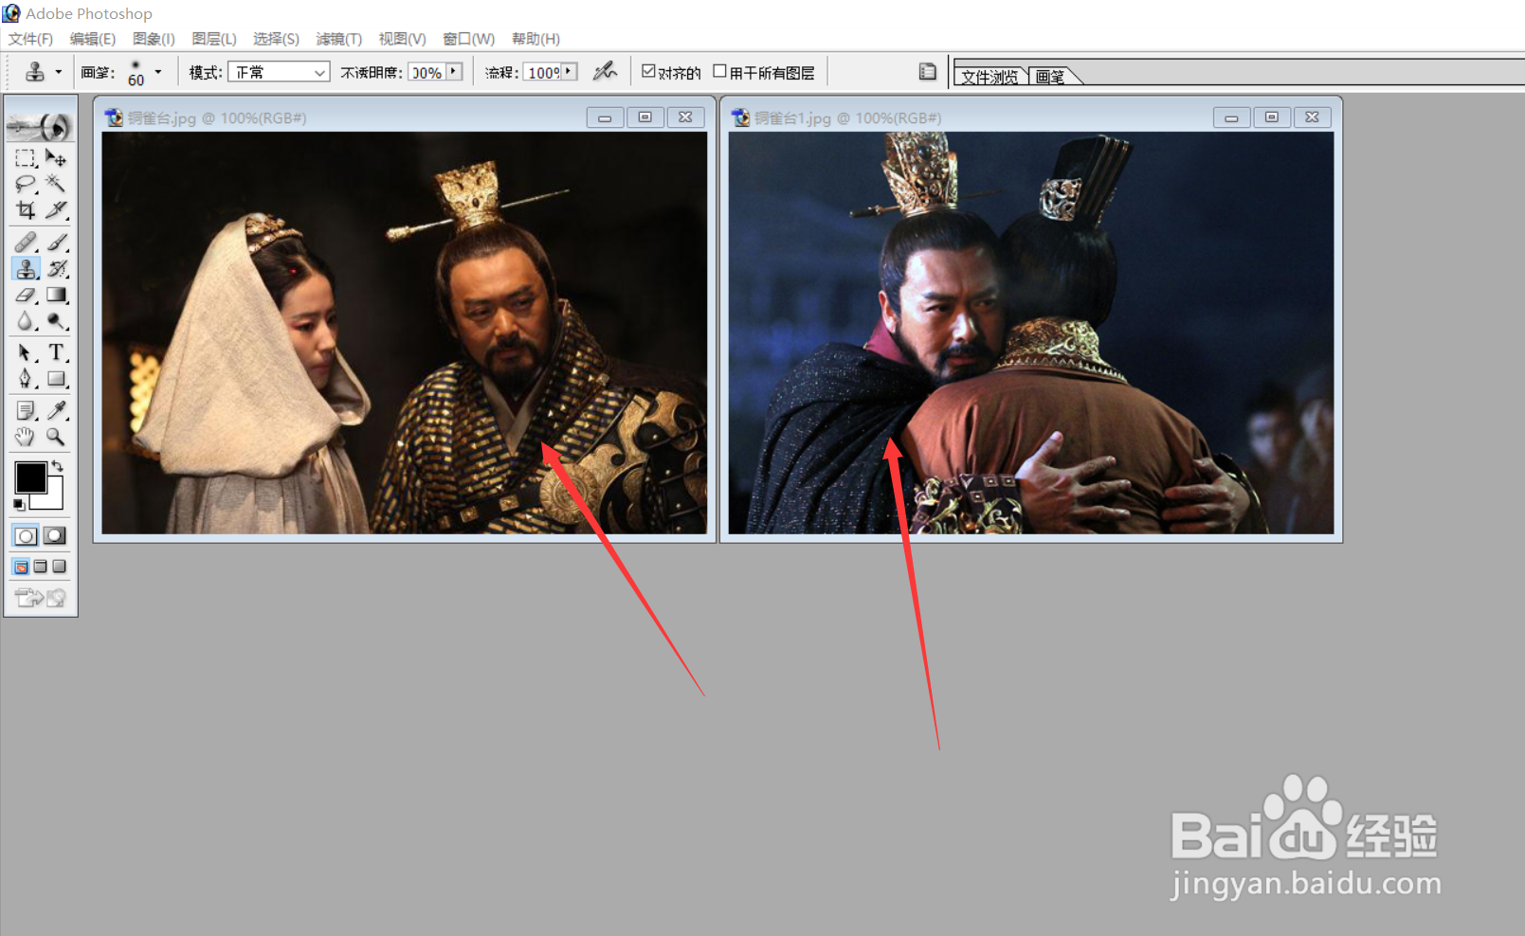
Task: Select the Clone Stamp tool in toolbox
Action: pos(26,268)
